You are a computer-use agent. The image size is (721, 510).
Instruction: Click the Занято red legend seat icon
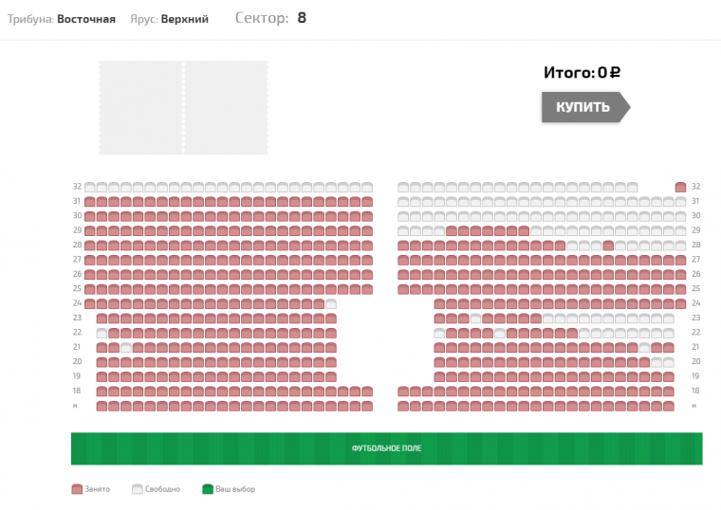(77, 489)
